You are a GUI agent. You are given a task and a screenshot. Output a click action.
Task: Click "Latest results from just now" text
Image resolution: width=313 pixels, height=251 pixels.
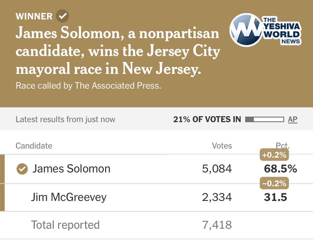tap(65, 119)
